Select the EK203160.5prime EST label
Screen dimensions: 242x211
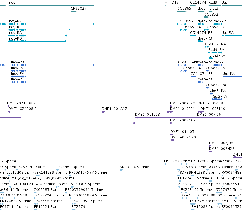click(196, 190)
